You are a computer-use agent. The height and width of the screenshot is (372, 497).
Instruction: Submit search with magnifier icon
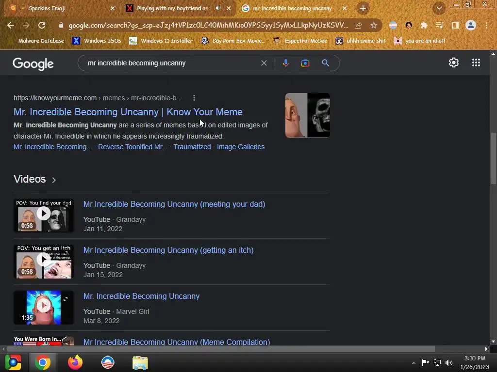[325, 63]
